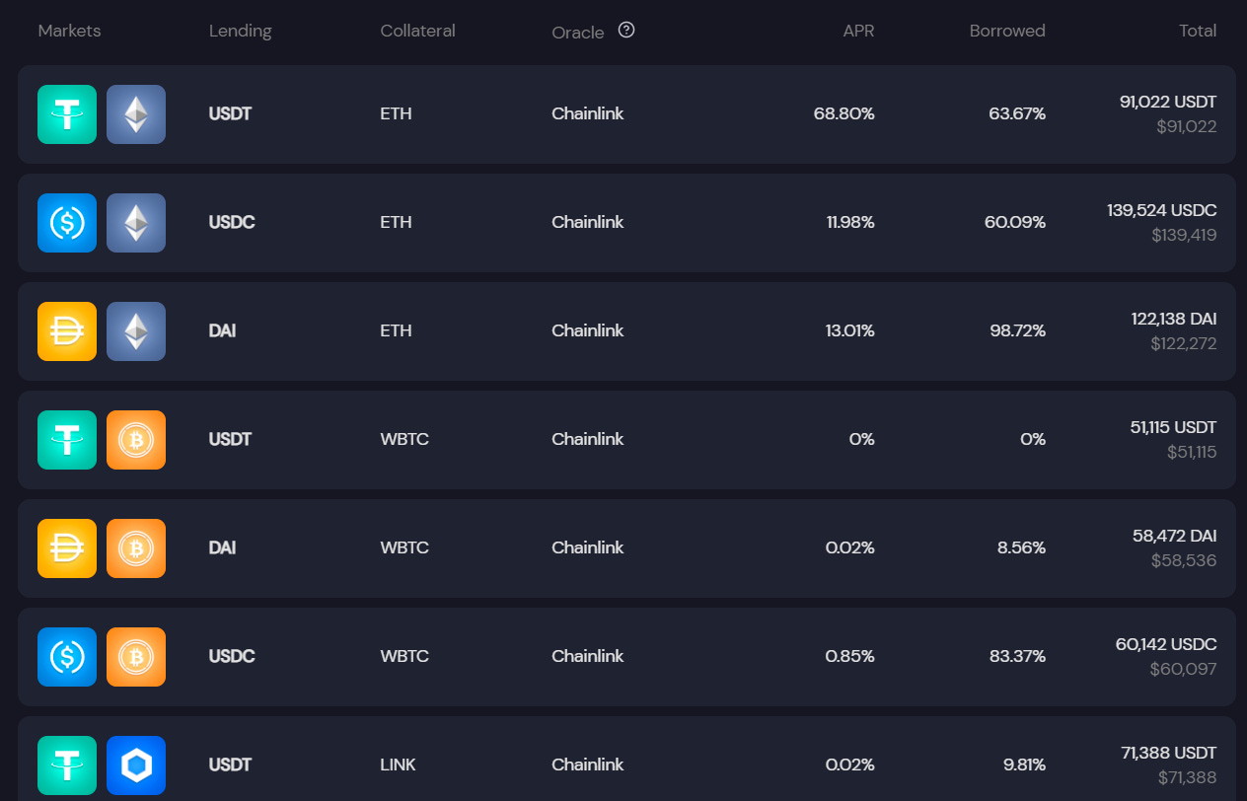This screenshot has height=801, width=1247.
Task: Click USDC token icon in USDC/WBTC row
Action: coord(67,657)
